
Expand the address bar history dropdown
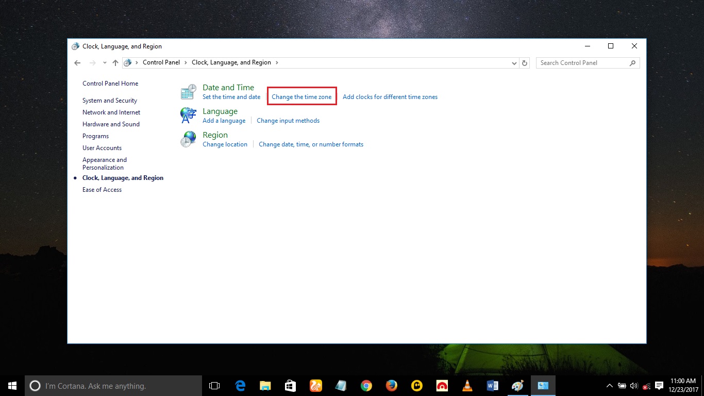[x=514, y=63]
